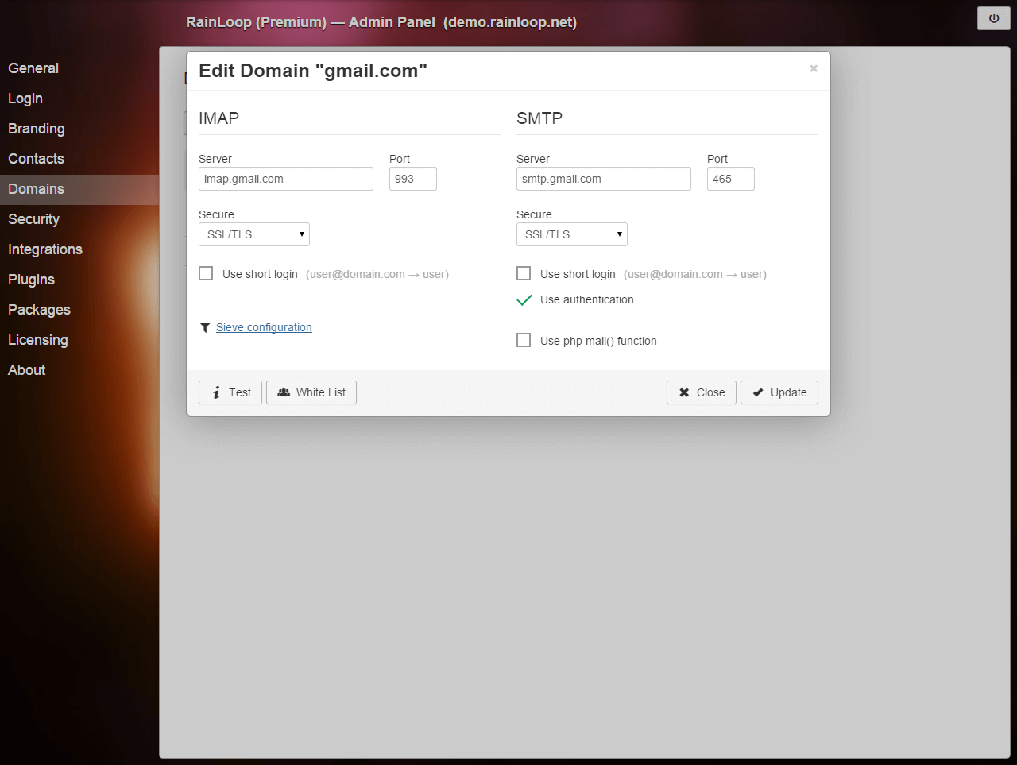The image size is (1017, 765).
Task: Open the SMTP Secure dropdown
Action: [x=571, y=234]
